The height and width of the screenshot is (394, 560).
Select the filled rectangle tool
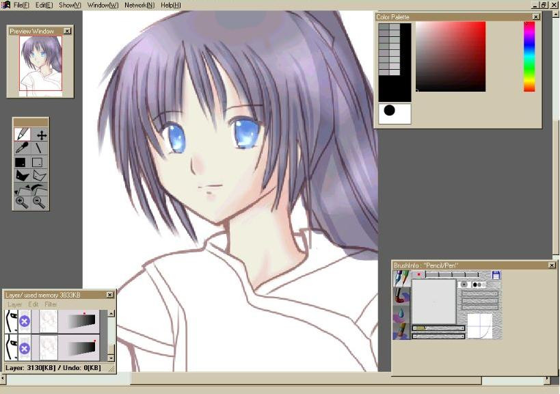click(21, 163)
